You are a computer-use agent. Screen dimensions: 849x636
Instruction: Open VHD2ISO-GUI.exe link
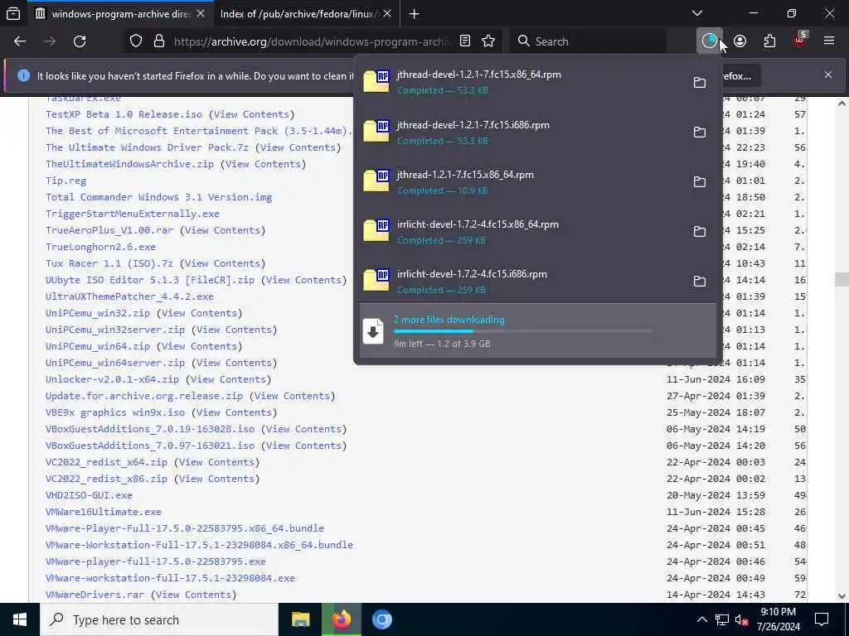pos(89,495)
